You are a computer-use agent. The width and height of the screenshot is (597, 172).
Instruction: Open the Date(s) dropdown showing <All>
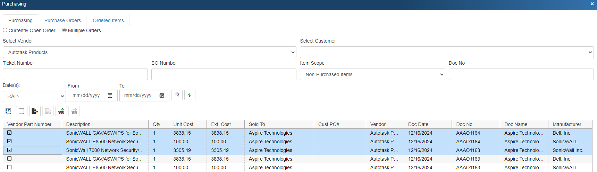(x=34, y=96)
